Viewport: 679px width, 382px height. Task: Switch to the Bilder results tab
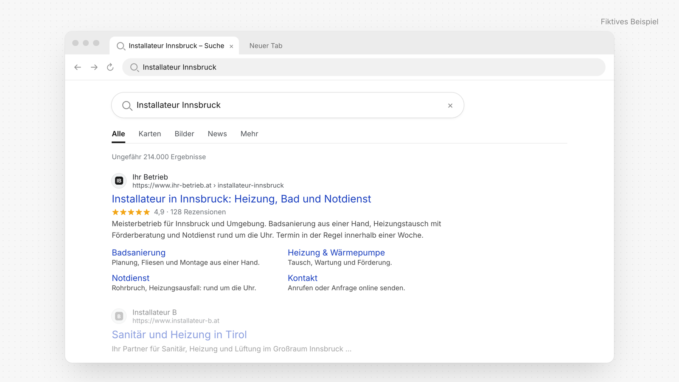[184, 134]
